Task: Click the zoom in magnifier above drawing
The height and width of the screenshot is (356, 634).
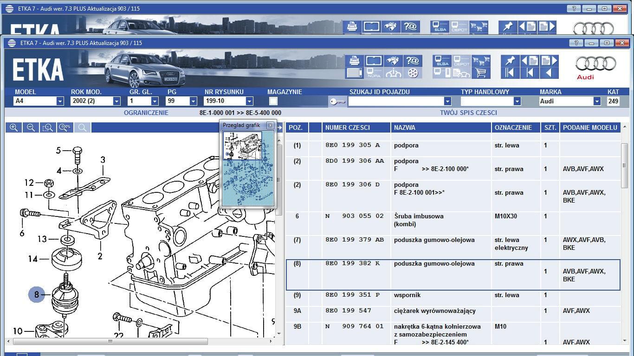Action: pyautogui.click(x=14, y=127)
